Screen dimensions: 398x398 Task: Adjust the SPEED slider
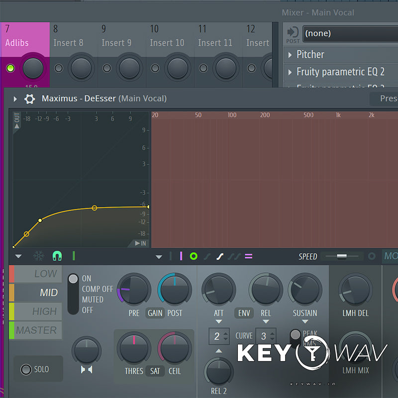coord(342,256)
